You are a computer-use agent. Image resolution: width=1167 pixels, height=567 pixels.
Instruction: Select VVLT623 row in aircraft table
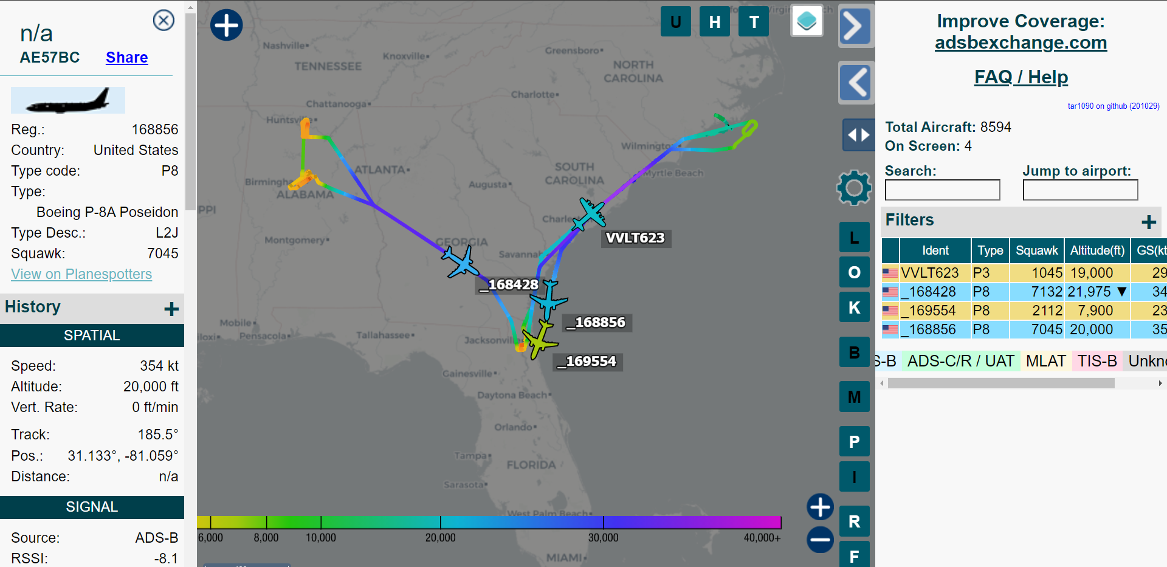click(x=1024, y=273)
